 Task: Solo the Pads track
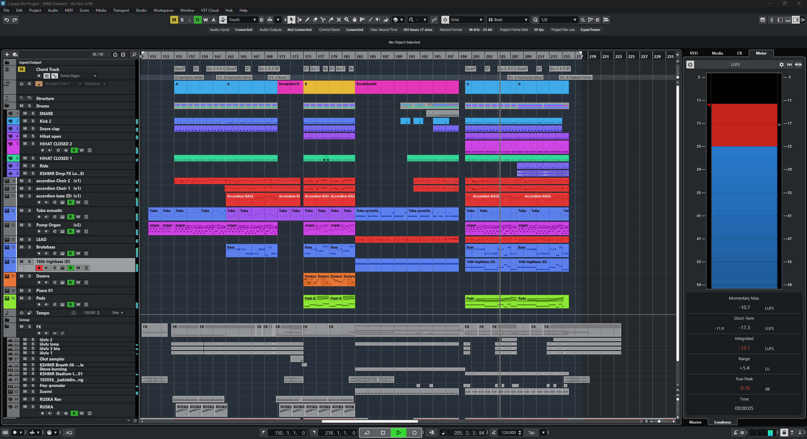tap(29, 298)
